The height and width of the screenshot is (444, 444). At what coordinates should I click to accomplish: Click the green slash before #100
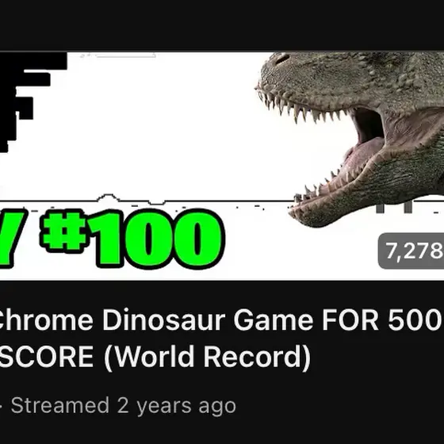point(11,239)
